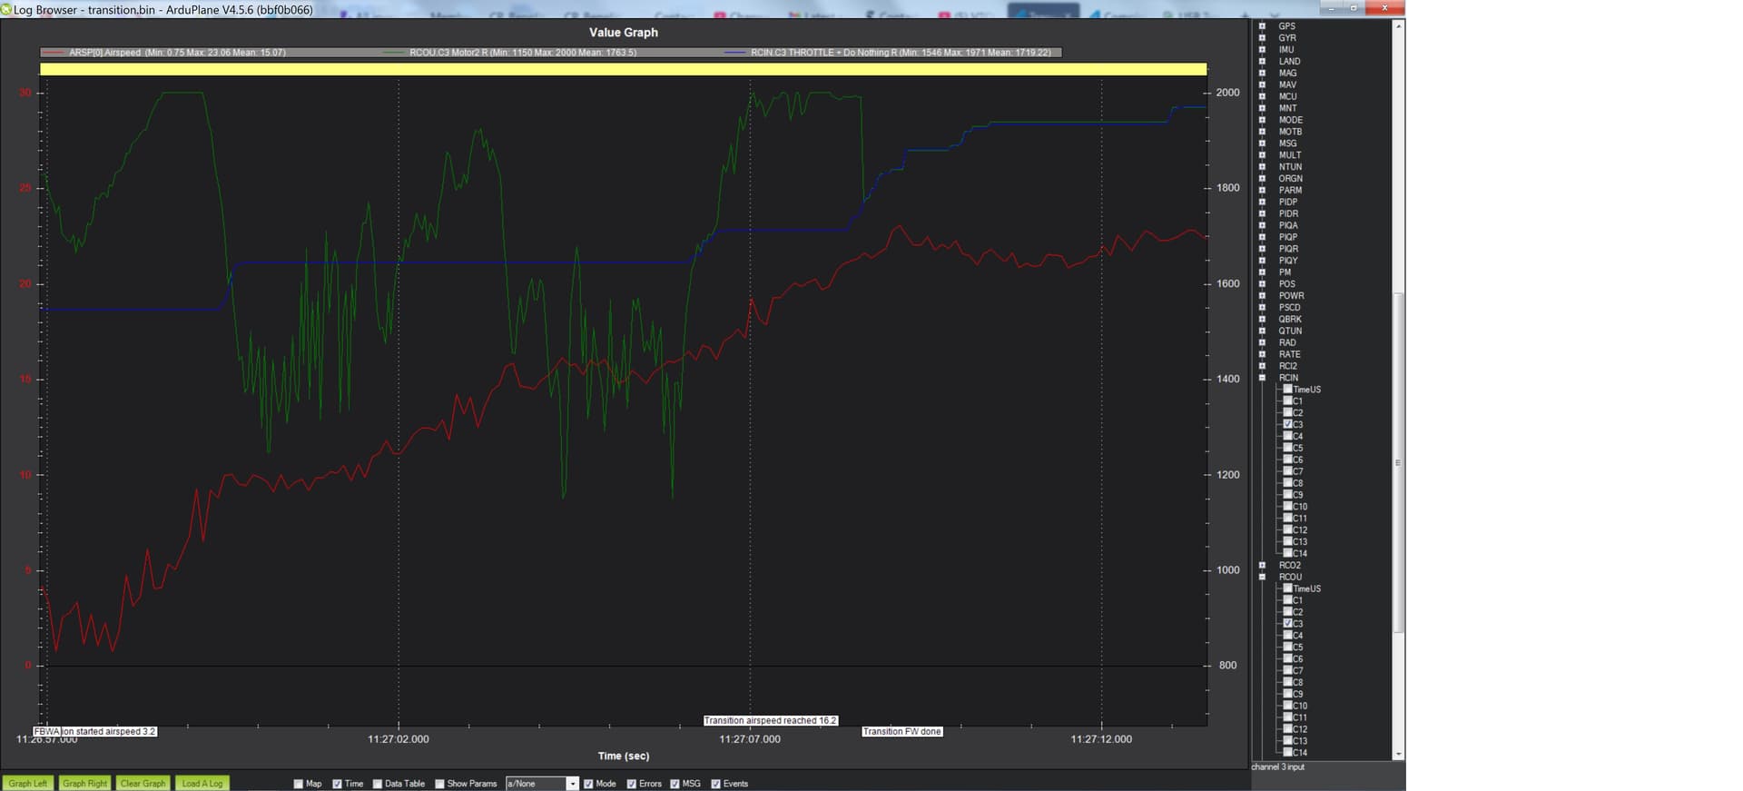Image resolution: width=1743 pixels, height=791 pixels.
Task: Click the ARSP[0] Airspeed legend entry
Action: click(164, 53)
